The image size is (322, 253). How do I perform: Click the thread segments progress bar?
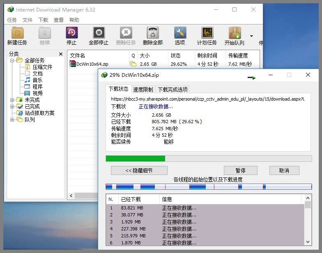click(x=209, y=186)
